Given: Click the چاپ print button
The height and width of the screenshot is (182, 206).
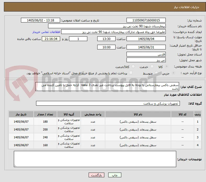Looking at the screenshot, I should tap(115, 175).
